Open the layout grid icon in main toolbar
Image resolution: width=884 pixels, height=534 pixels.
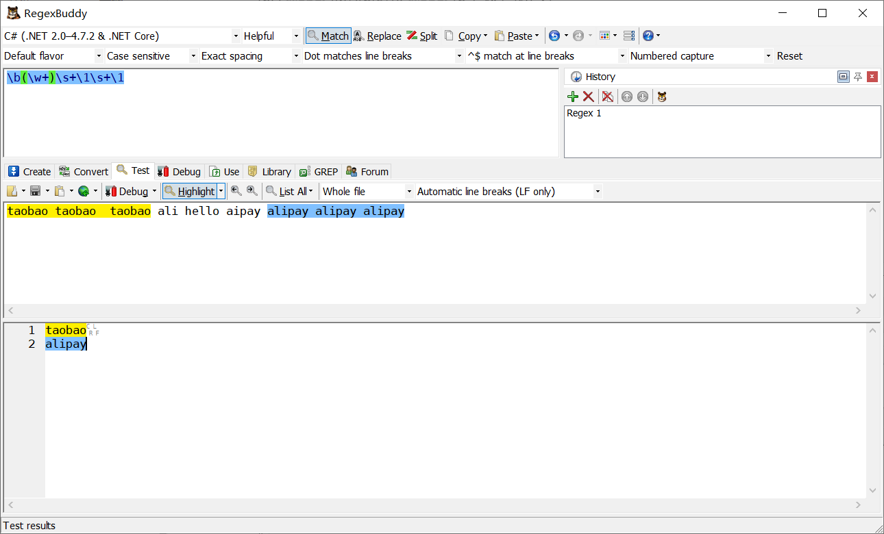click(604, 36)
